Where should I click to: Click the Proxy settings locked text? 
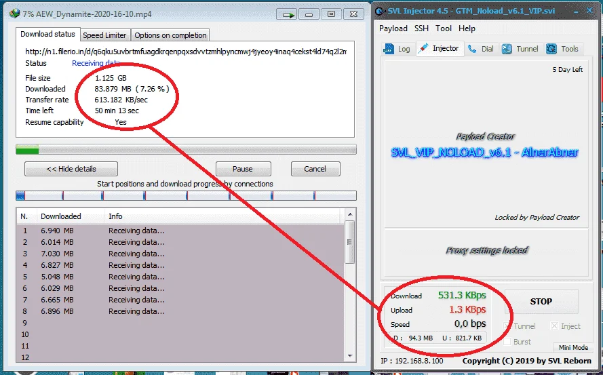[487, 251]
